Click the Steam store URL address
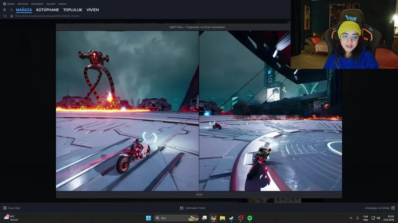Viewport: 398px width, 223px height. [47, 16]
